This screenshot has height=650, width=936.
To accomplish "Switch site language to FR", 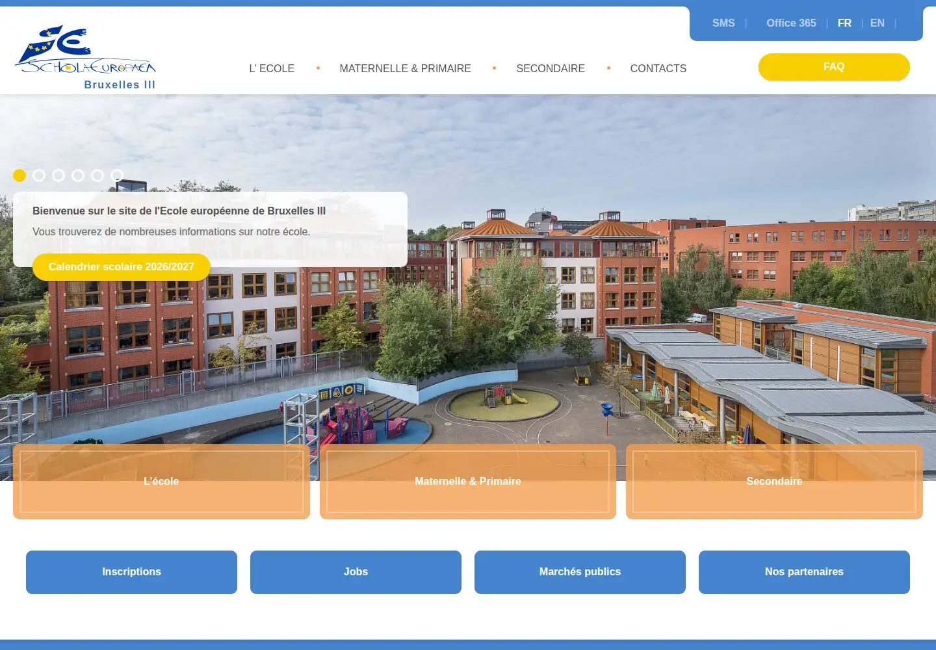I will (844, 23).
